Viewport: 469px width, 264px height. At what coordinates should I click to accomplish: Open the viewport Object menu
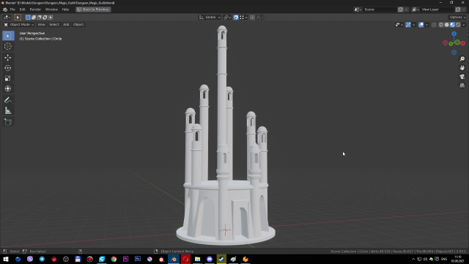click(x=78, y=24)
